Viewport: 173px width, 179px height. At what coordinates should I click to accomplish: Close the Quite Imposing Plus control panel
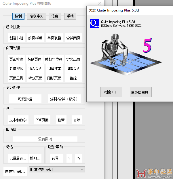pyautogui.click(x=100, y=3)
